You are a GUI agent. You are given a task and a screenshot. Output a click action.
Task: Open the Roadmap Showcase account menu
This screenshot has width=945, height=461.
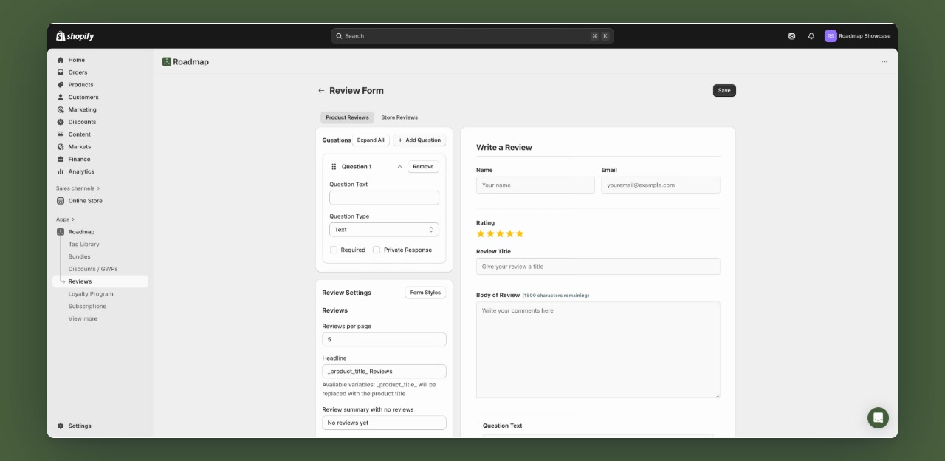(859, 35)
